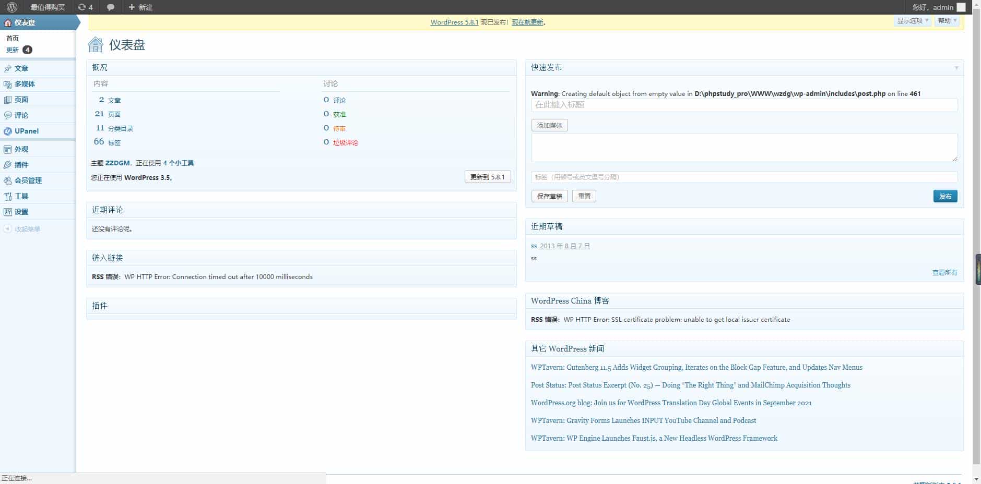The width and height of the screenshot is (981, 484).
Task: Click the 保存草稿 button
Action: tap(550, 196)
